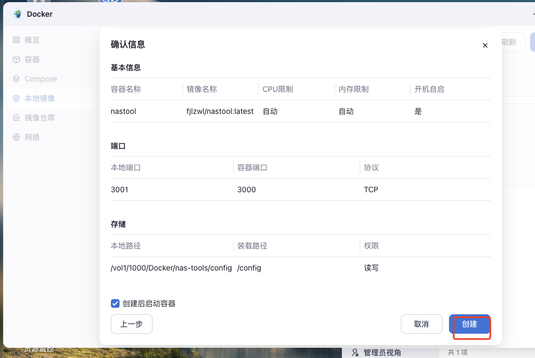Close the 确认信息 dialog
The height and width of the screenshot is (358, 535).
click(485, 45)
